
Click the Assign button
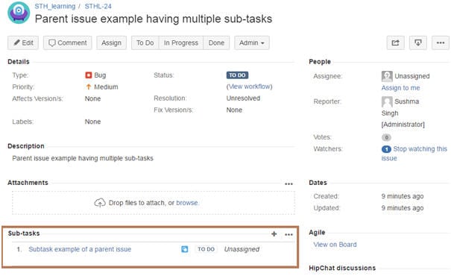click(x=111, y=43)
